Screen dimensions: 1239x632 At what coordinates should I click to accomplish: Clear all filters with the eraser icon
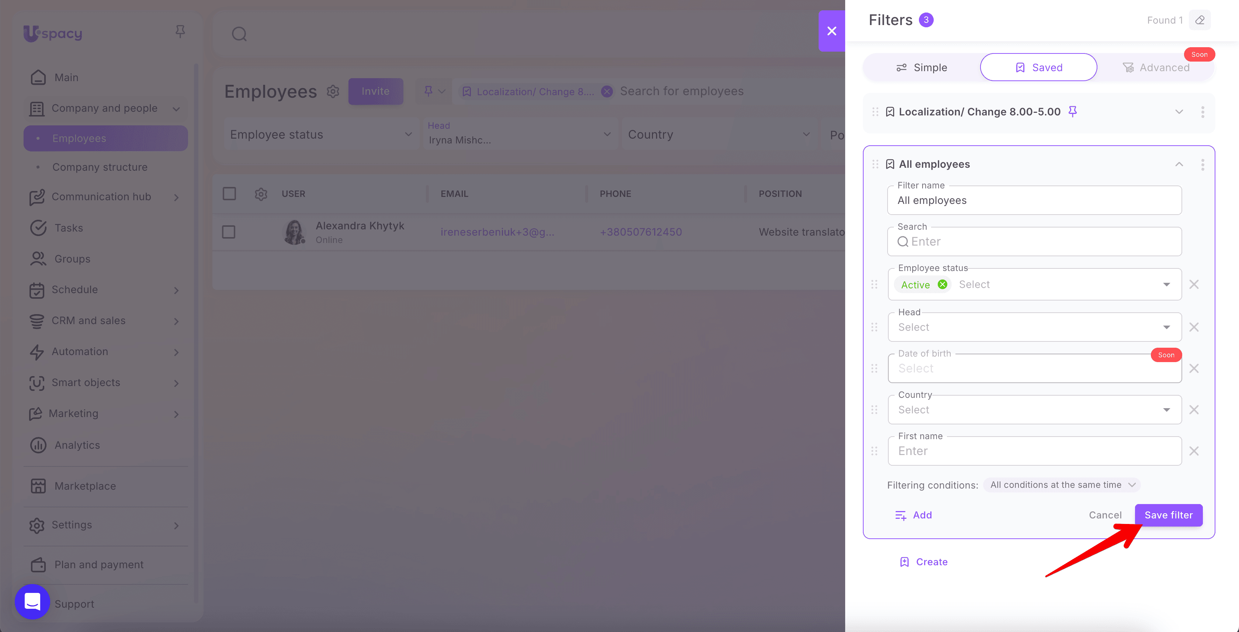[1200, 20]
